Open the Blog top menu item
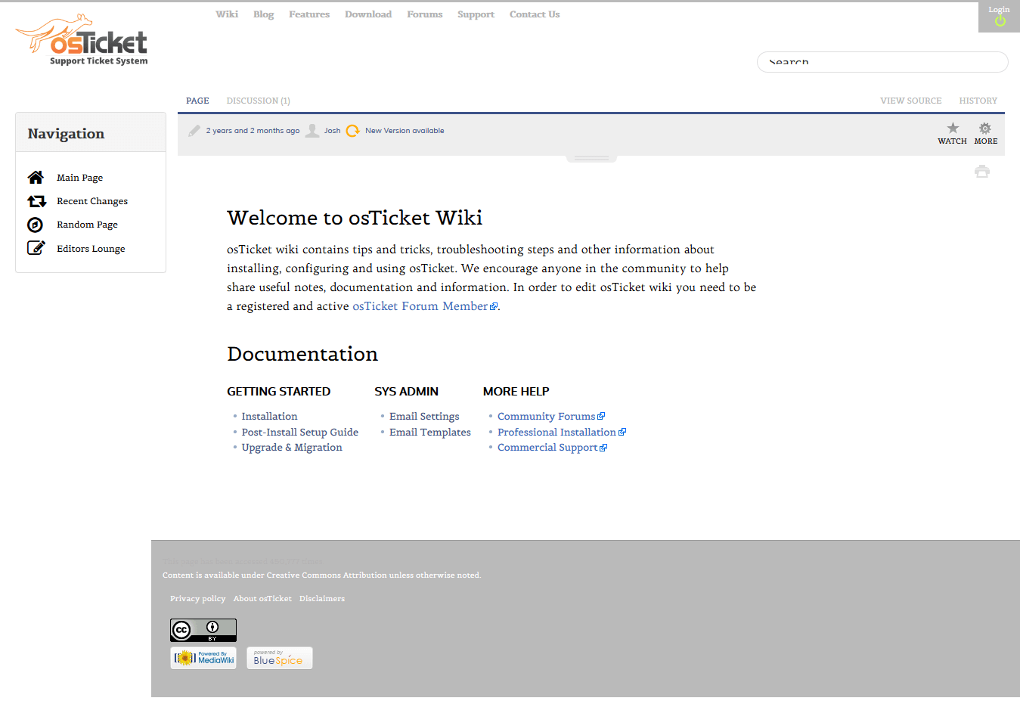The width and height of the screenshot is (1020, 701). 264,14
